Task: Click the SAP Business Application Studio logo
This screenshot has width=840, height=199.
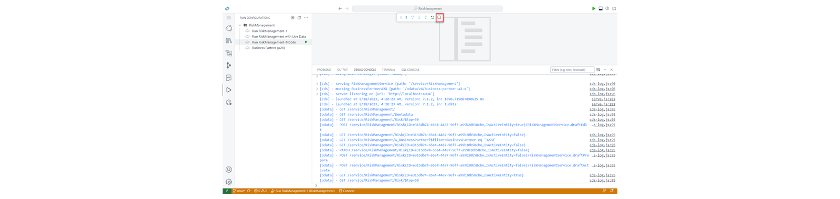Action: (x=227, y=8)
